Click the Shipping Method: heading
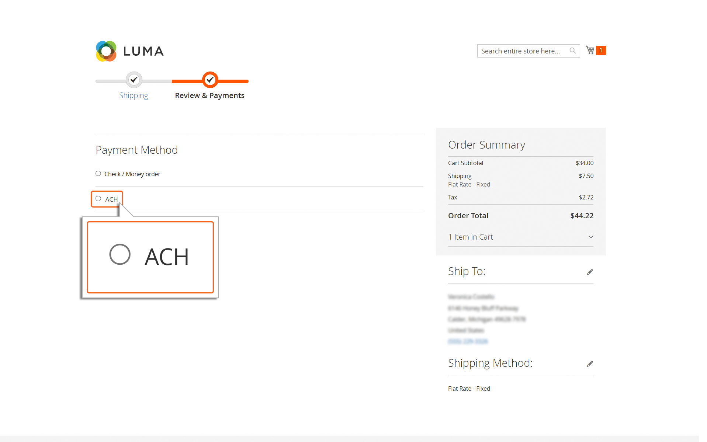Image resolution: width=707 pixels, height=442 pixels. point(490,363)
